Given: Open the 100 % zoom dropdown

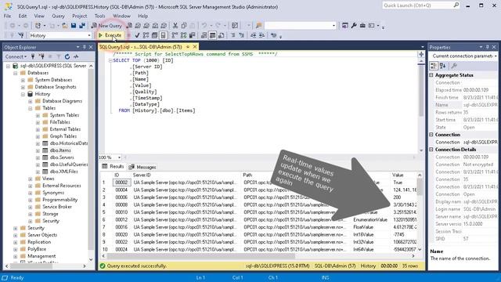Looking at the screenshot, I should 119,157.
